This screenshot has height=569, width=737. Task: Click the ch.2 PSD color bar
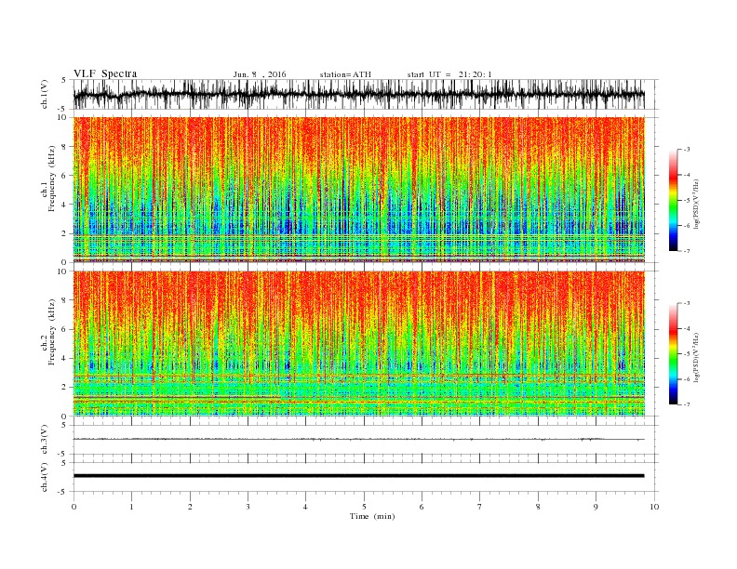(674, 354)
